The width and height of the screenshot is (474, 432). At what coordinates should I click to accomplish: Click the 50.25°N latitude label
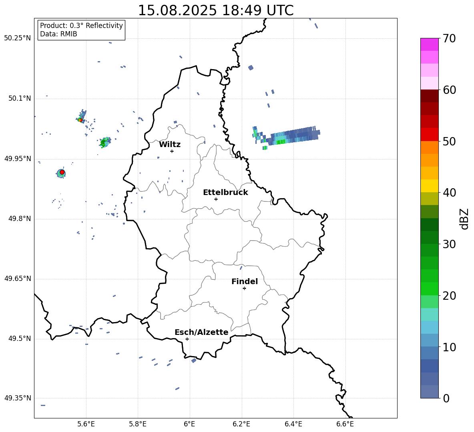click(x=18, y=38)
